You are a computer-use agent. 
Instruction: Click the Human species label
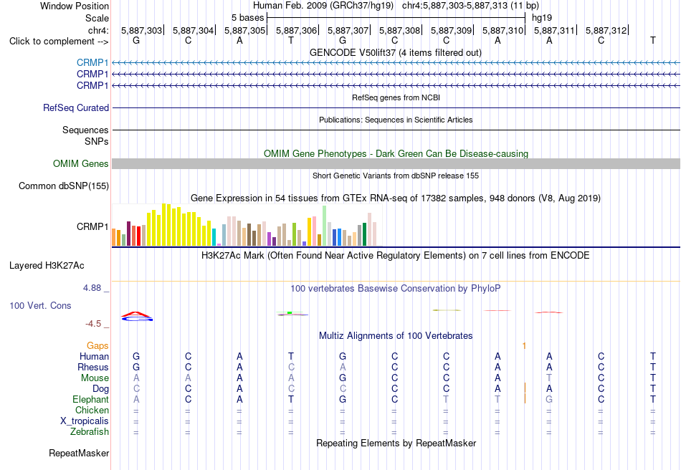tap(94, 356)
